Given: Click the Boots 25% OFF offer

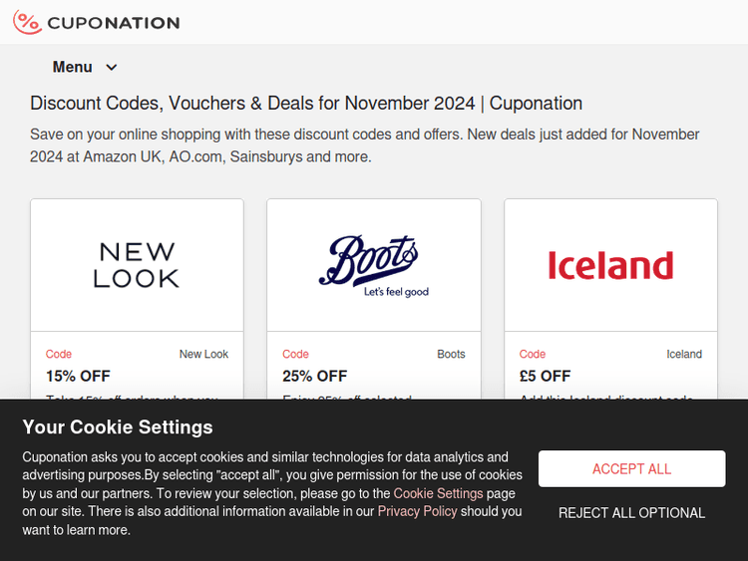Looking at the screenshot, I should click(315, 376).
